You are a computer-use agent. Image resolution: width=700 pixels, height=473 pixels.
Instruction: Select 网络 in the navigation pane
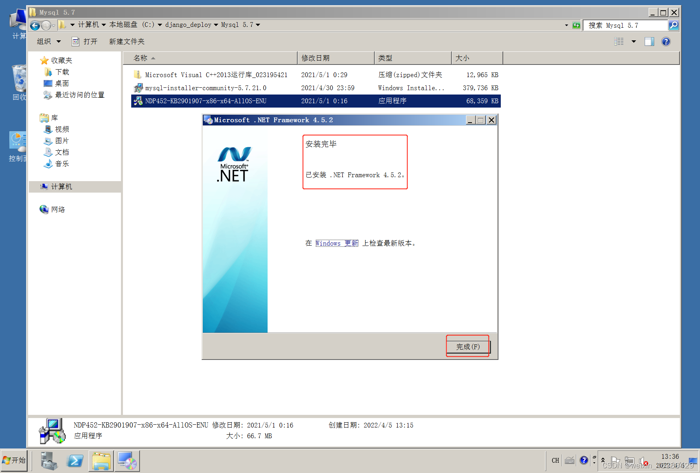coord(53,210)
